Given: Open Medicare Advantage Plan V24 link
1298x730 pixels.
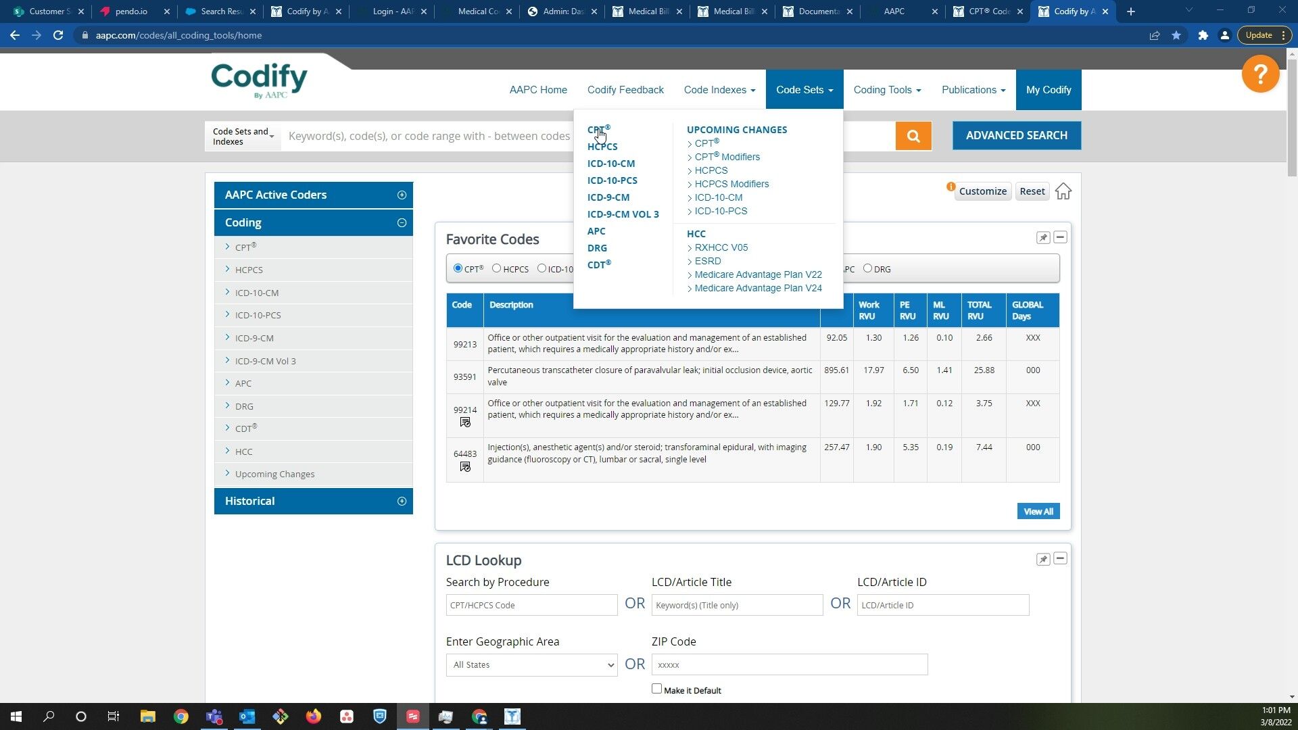Looking at the screenshot, I should (x=759, y=288).
